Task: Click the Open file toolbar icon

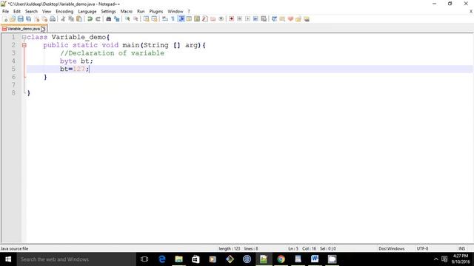Action: pos(13,18)
